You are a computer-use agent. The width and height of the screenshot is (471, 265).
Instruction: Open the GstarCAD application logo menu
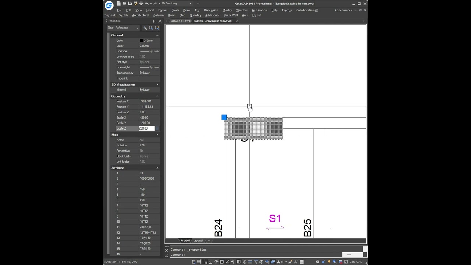109,5
